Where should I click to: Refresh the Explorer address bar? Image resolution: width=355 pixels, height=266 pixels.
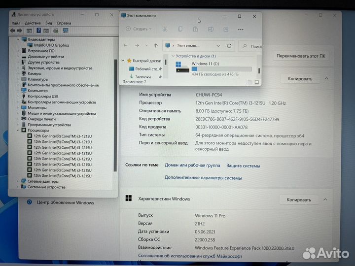coord(229,46)
